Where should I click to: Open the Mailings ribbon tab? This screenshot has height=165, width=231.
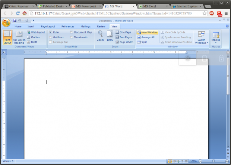(x=86, y=26)
